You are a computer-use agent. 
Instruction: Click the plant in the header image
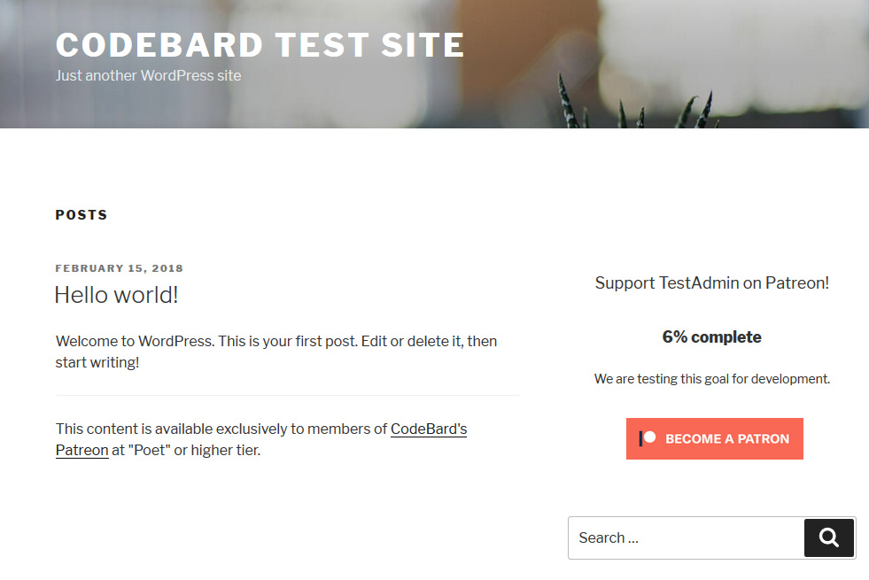point(637,105)
